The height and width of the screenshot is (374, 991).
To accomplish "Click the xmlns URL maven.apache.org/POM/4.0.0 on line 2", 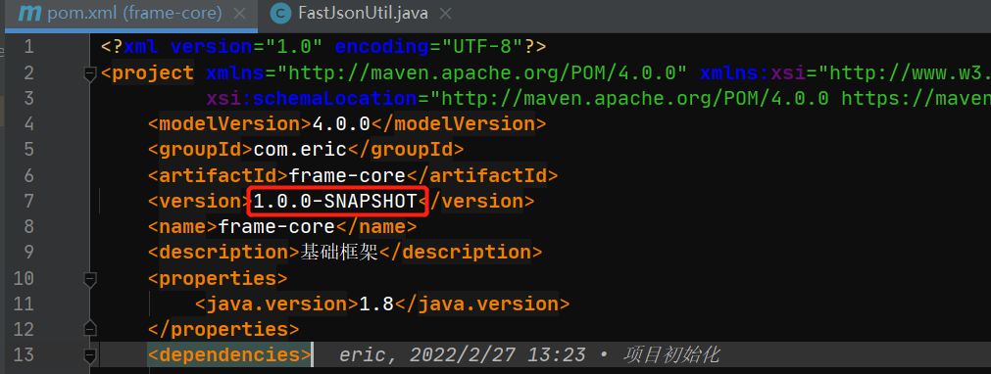I will tap(487, 73).
